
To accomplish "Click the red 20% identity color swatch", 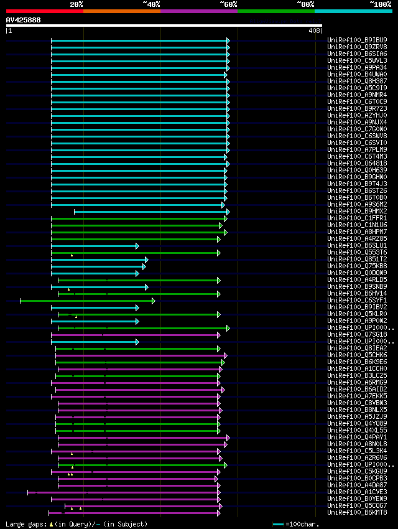I will [45, 11].
